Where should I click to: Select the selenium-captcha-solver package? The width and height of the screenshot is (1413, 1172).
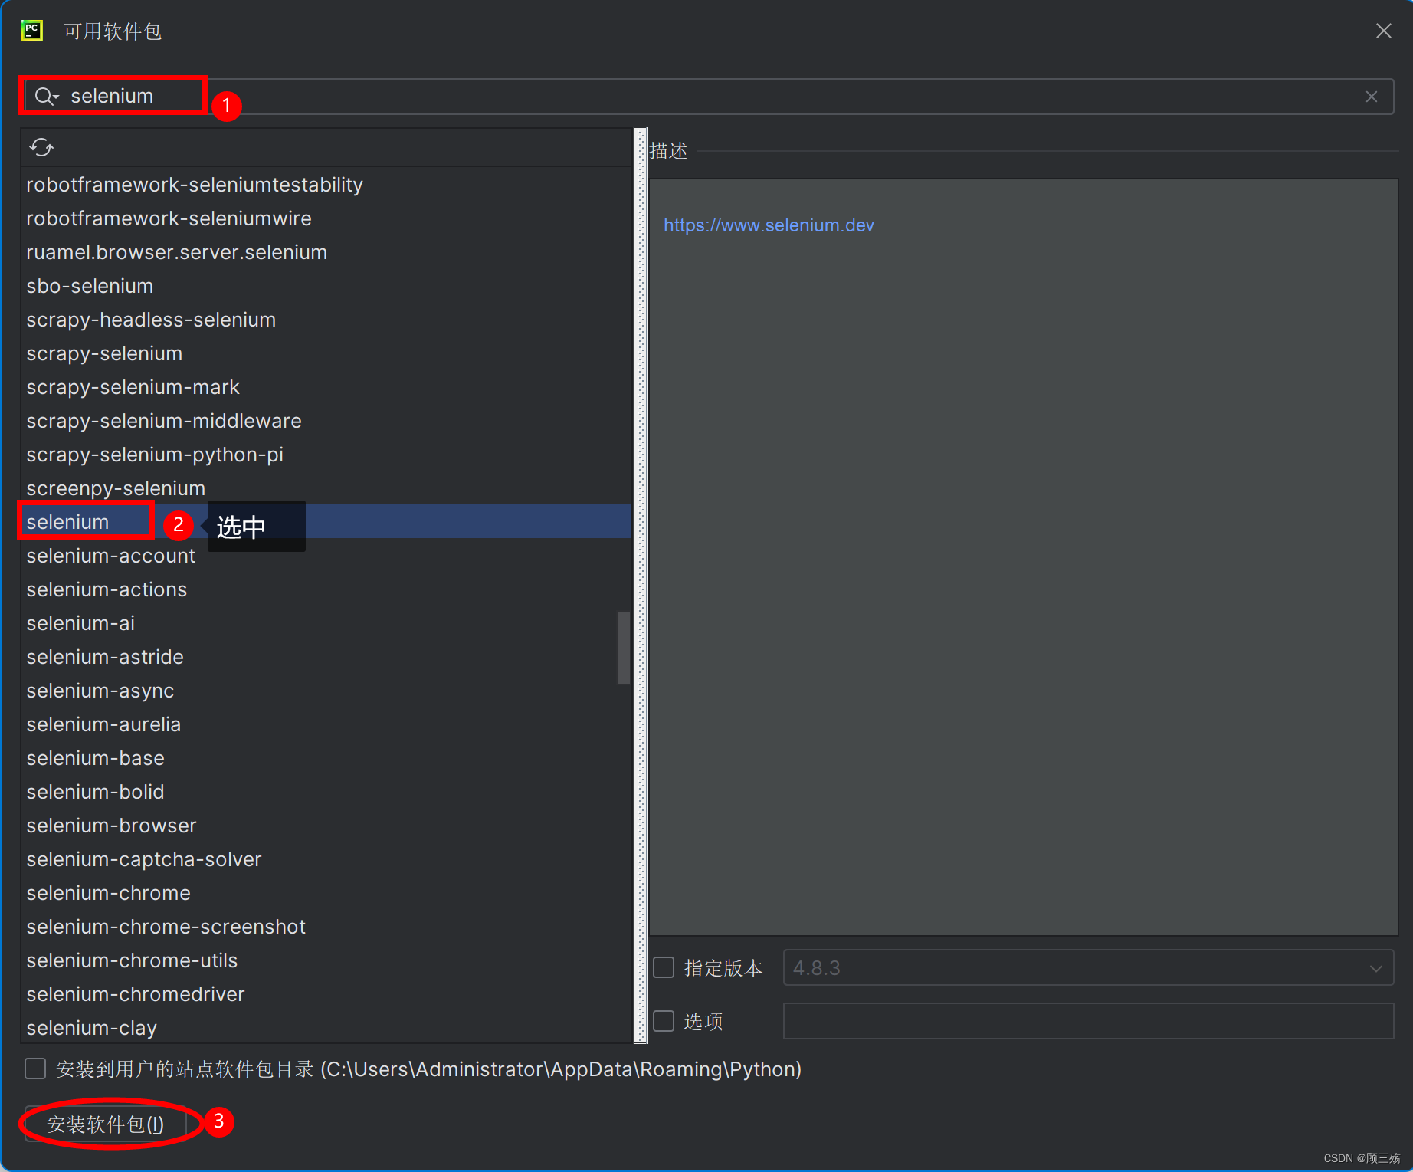coord(326,859)
